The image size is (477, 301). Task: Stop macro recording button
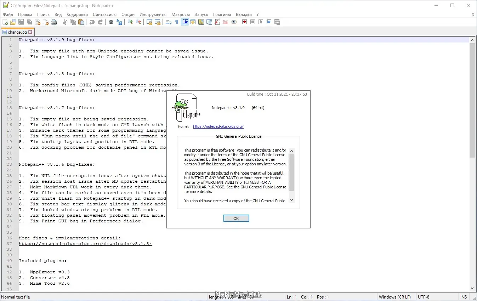pos(253,22)
